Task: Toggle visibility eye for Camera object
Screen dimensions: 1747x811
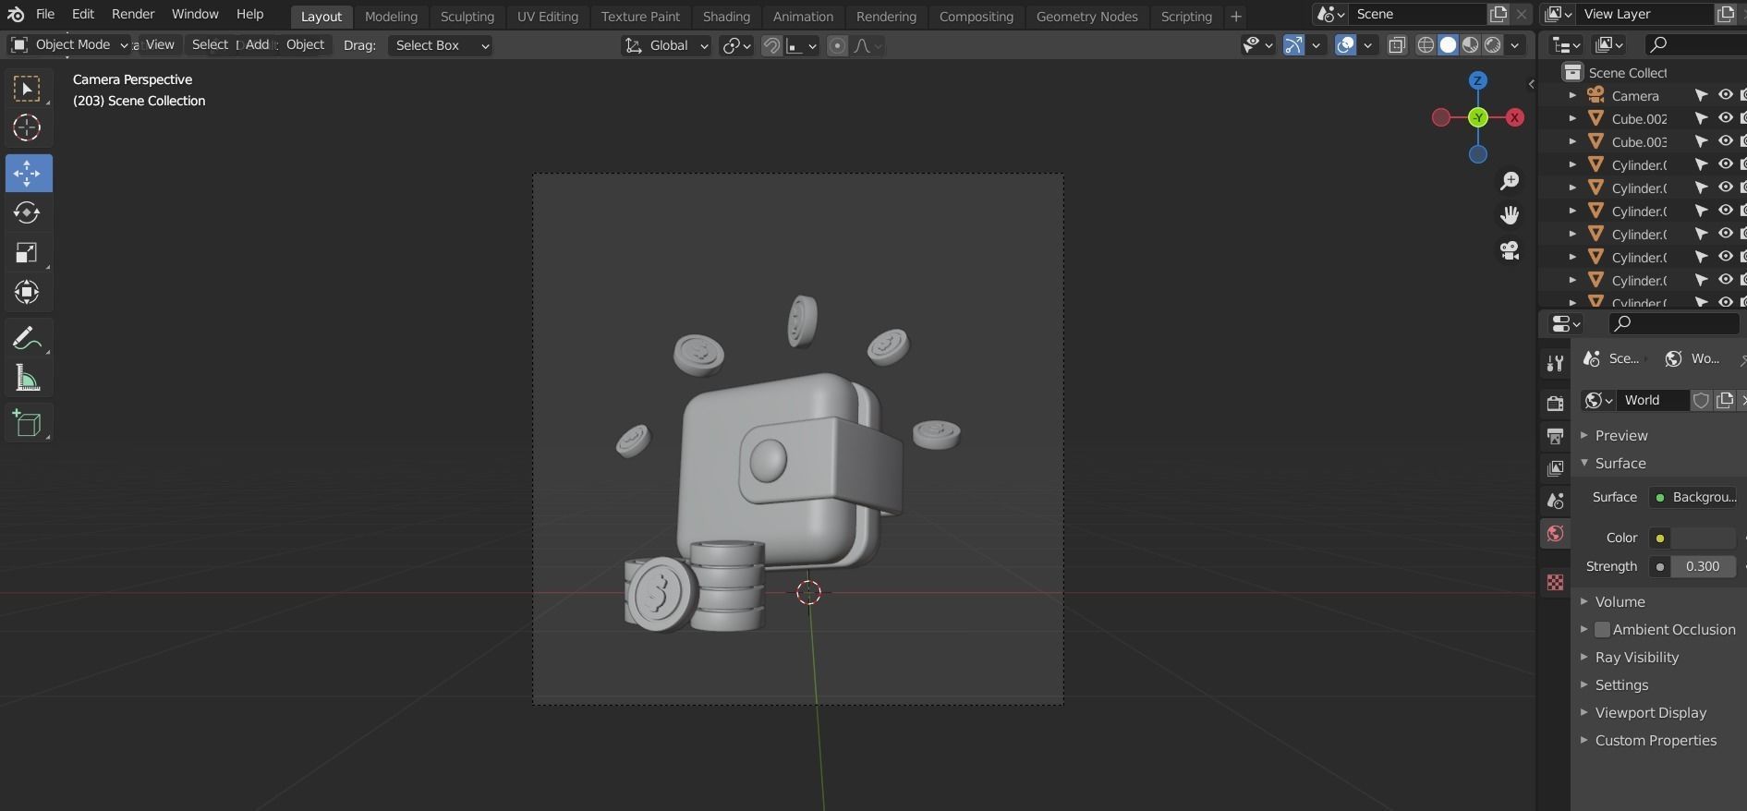Action: point(1725,95)
